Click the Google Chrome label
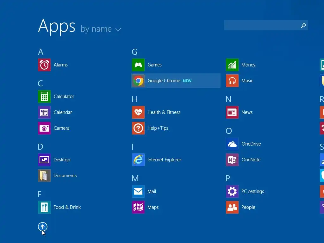This screenshot has width=324, height=243. 164,81
